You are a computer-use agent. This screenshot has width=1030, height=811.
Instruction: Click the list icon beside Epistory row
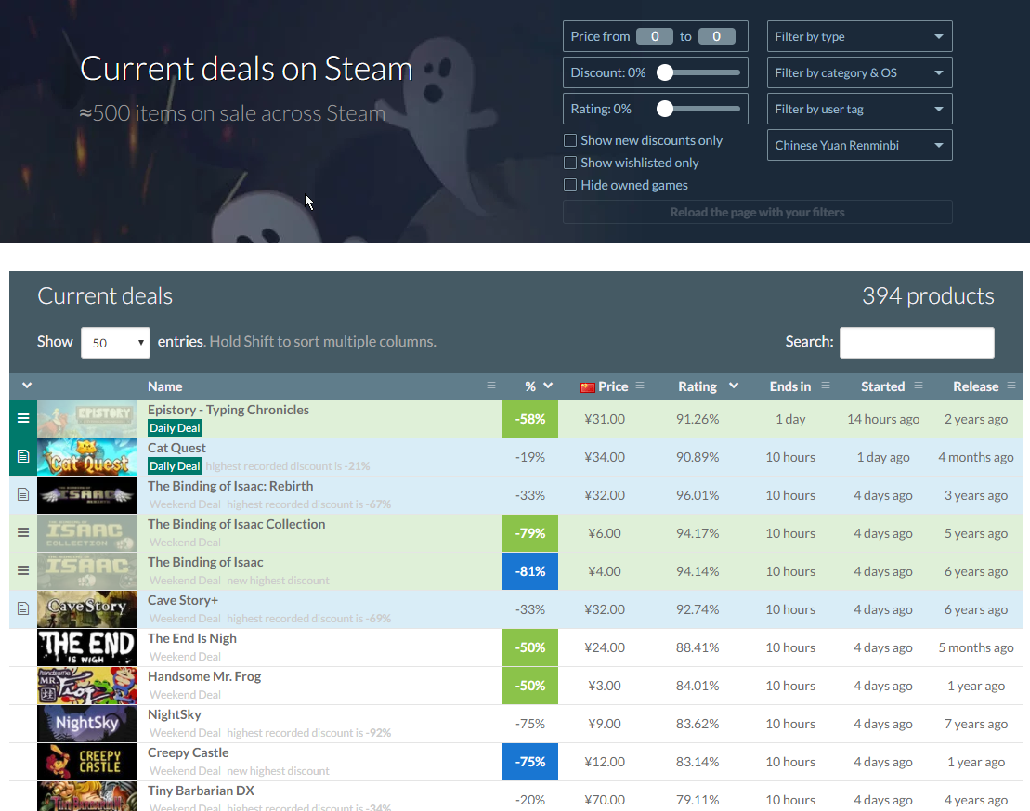[23, 419]
